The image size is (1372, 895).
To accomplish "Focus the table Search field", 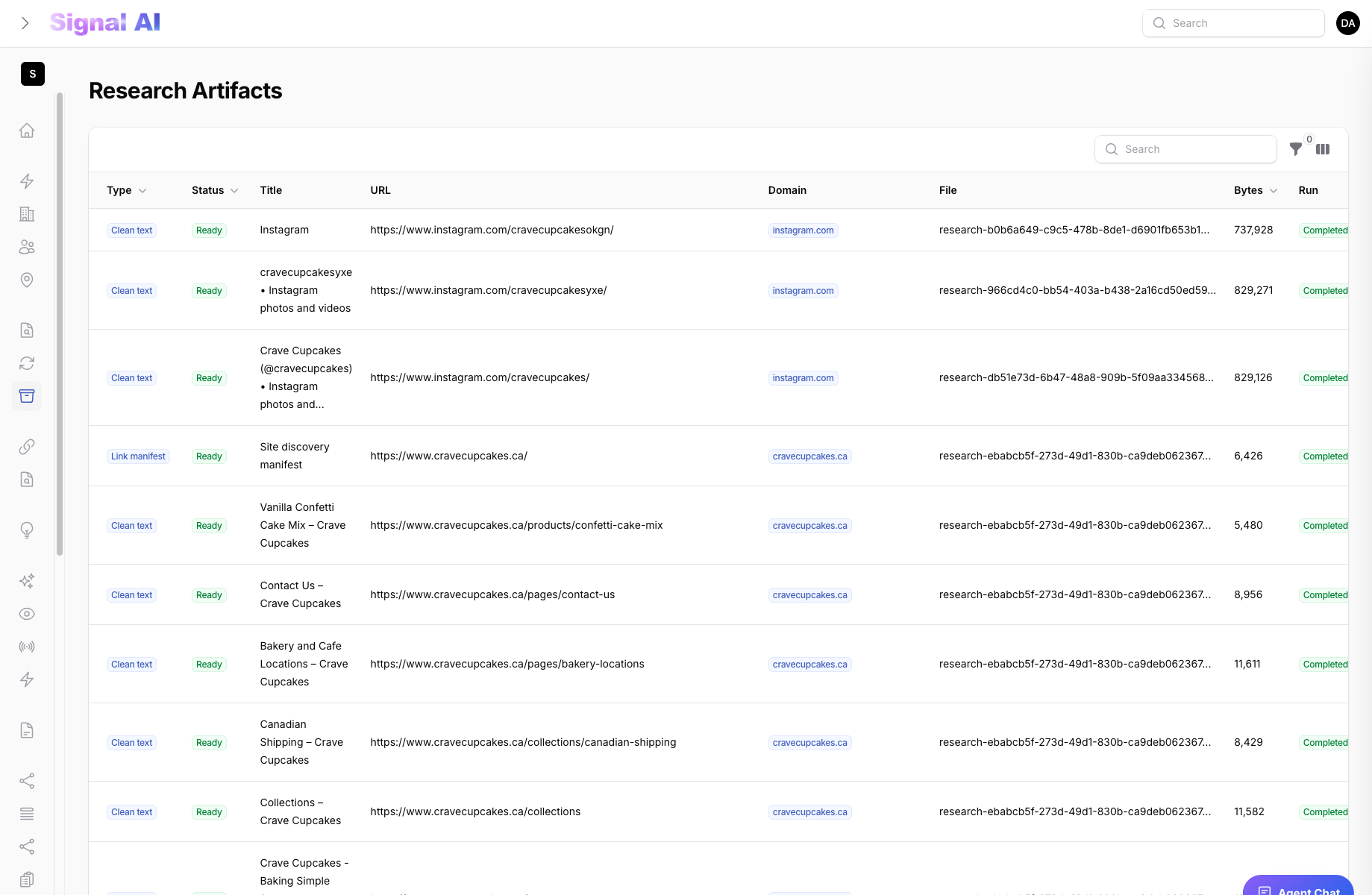I will pos(1185,149).
